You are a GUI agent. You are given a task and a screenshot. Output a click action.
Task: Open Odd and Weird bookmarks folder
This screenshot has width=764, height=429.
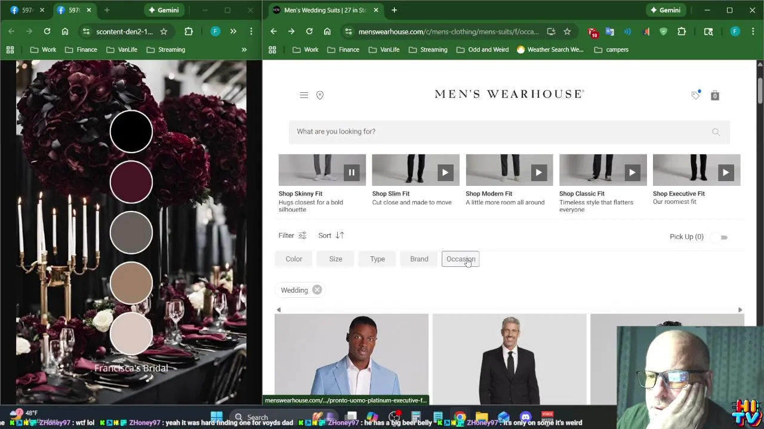pyautogui.click(x=482, y=49)
